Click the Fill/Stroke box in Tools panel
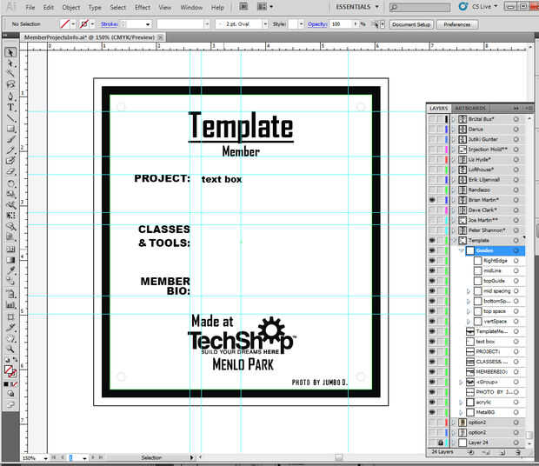Image resolution: width=539 pixels, height=466 pixels. click(x=10, y=371)
